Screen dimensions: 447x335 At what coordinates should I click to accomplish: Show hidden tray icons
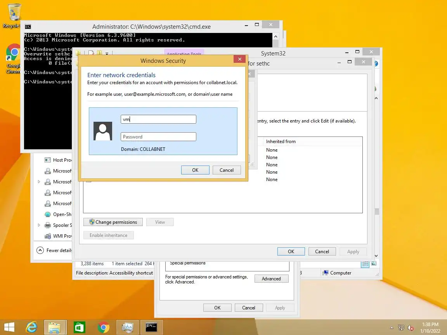click(392, 328)
